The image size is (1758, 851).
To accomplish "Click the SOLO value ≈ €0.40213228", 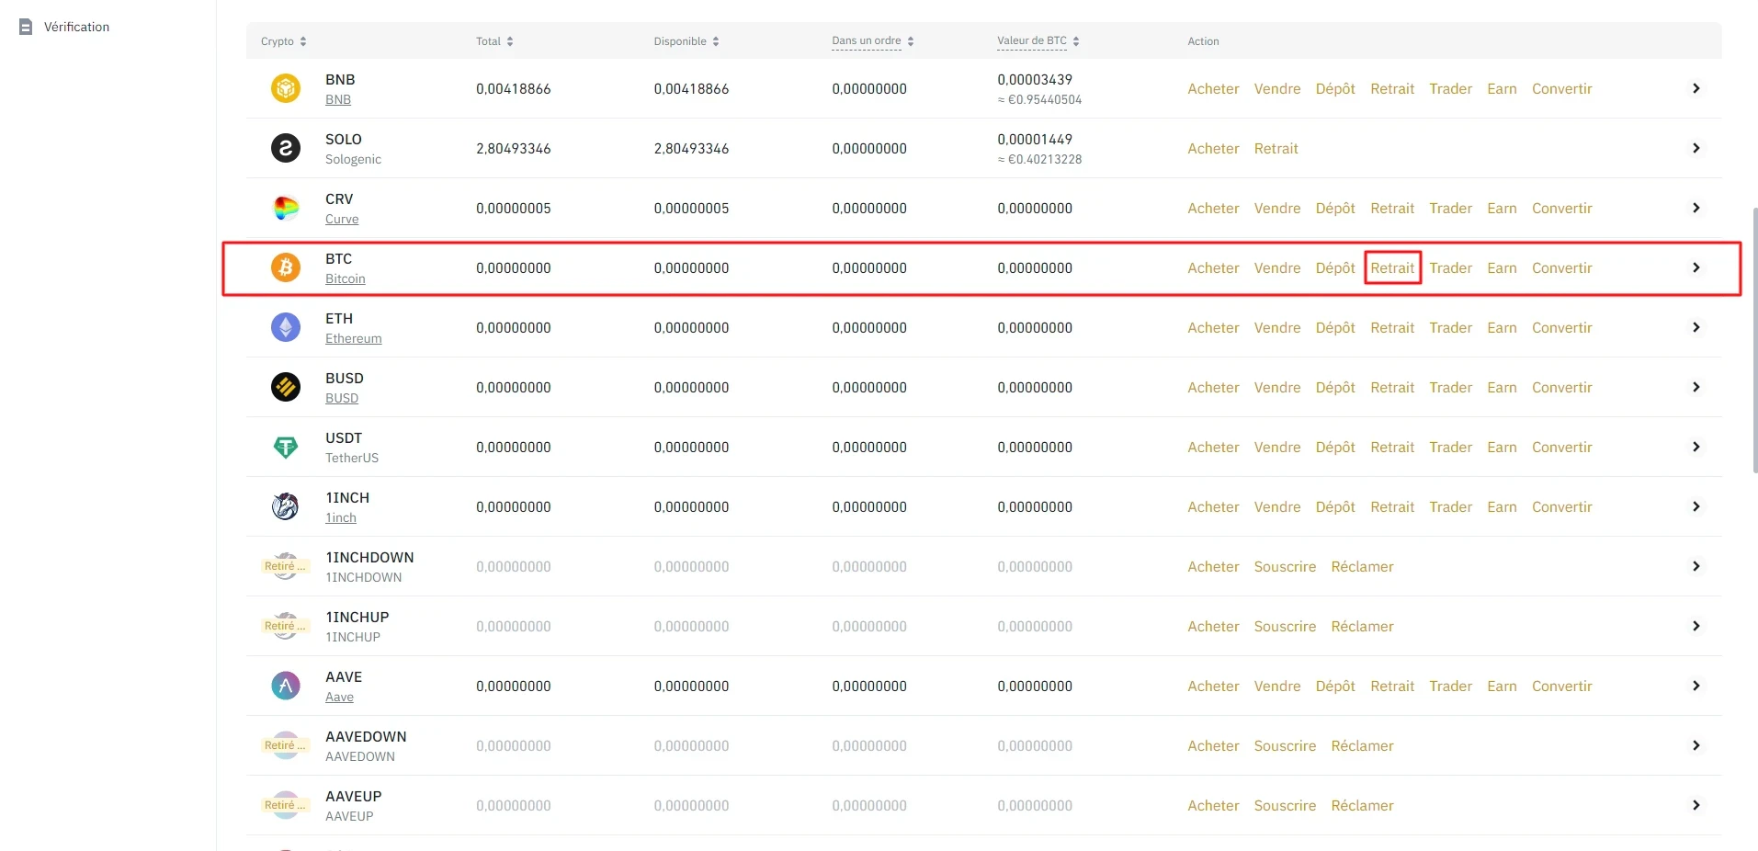I will coord(1039,159).
